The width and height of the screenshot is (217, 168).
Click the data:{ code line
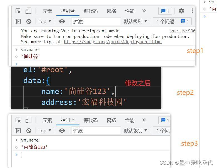click(36, 81)
